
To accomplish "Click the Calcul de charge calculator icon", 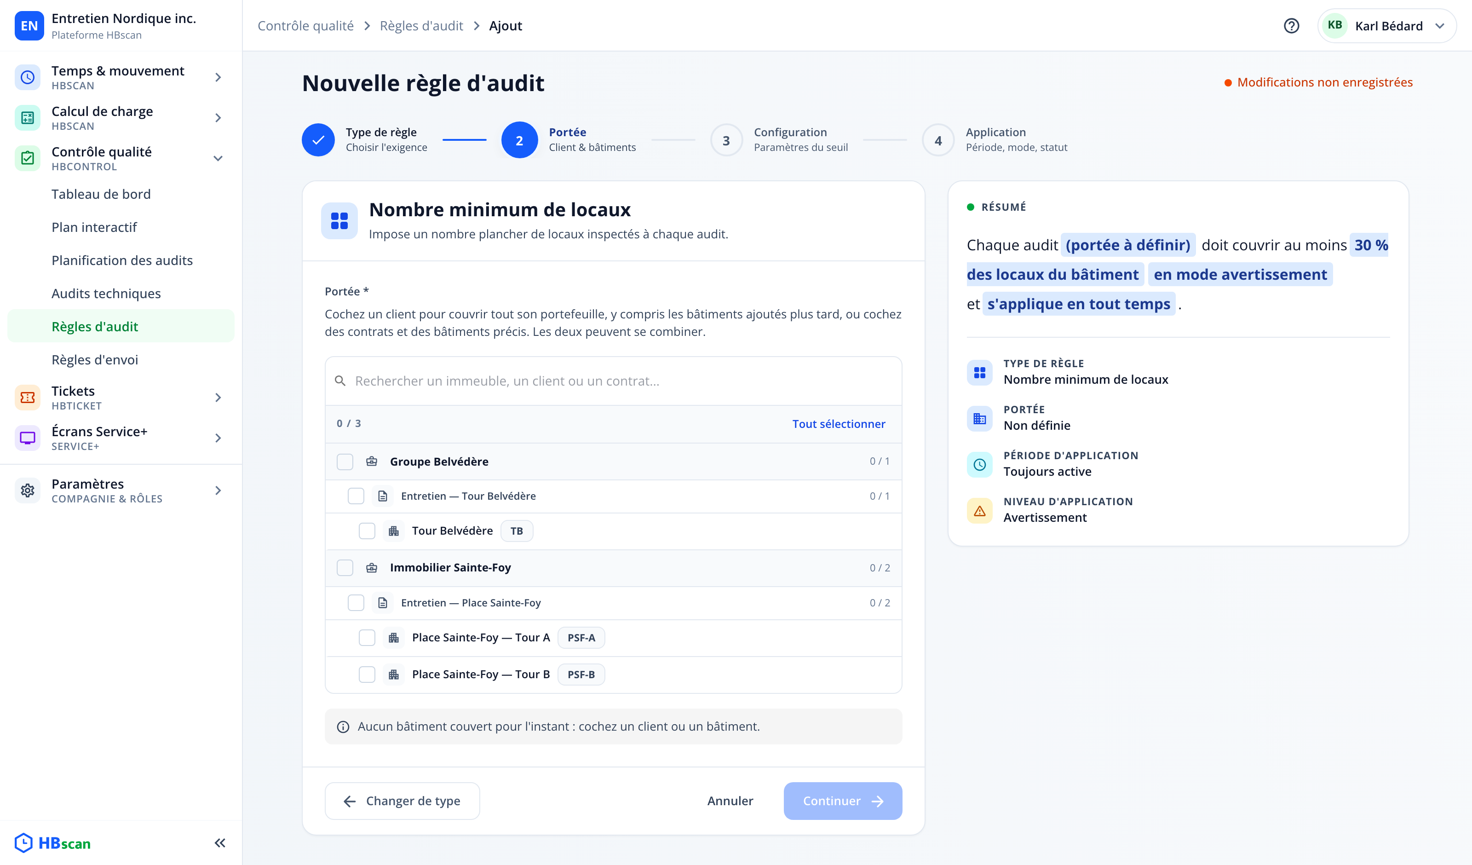I will pos(28,117).
